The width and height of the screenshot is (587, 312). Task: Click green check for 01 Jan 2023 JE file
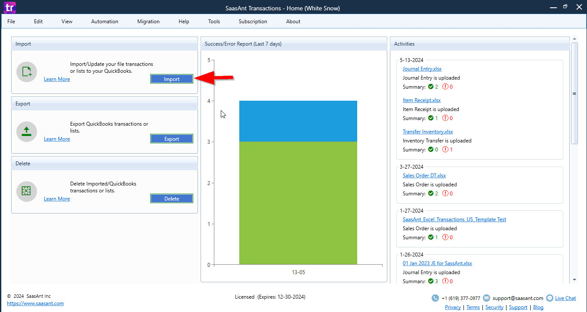(431, 281)
